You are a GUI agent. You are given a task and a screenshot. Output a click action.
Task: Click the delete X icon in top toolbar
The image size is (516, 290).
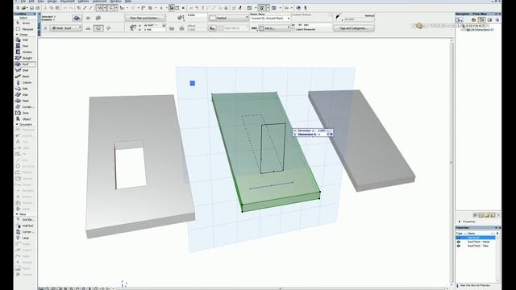click(x=183, y=8)
